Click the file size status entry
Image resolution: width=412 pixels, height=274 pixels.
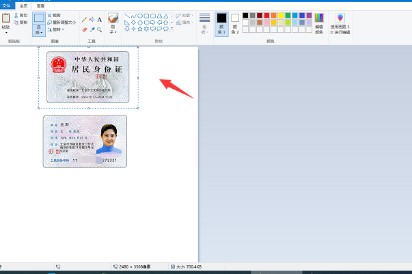click(x=187, y=266)
